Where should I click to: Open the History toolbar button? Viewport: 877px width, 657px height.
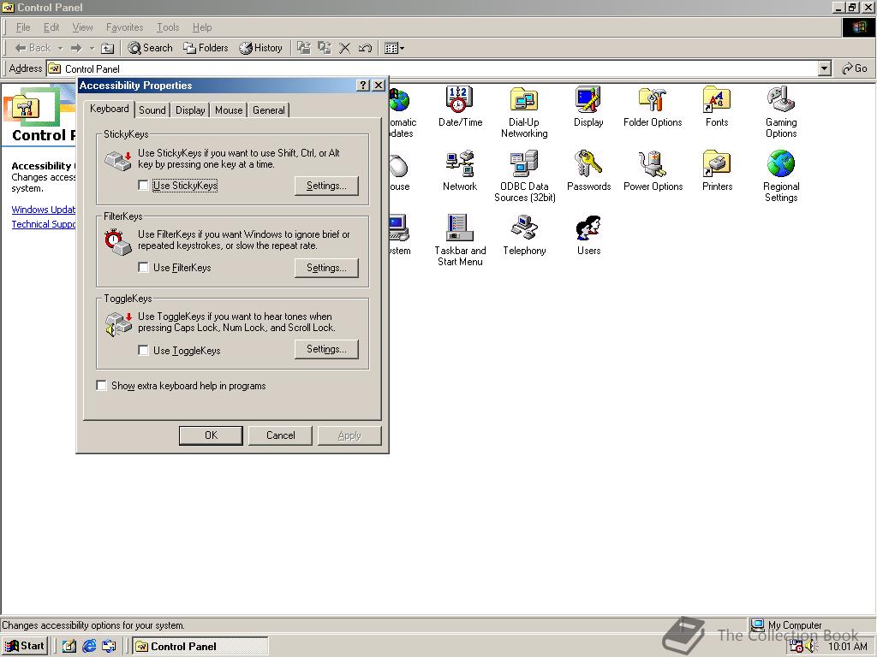[260, 48]
